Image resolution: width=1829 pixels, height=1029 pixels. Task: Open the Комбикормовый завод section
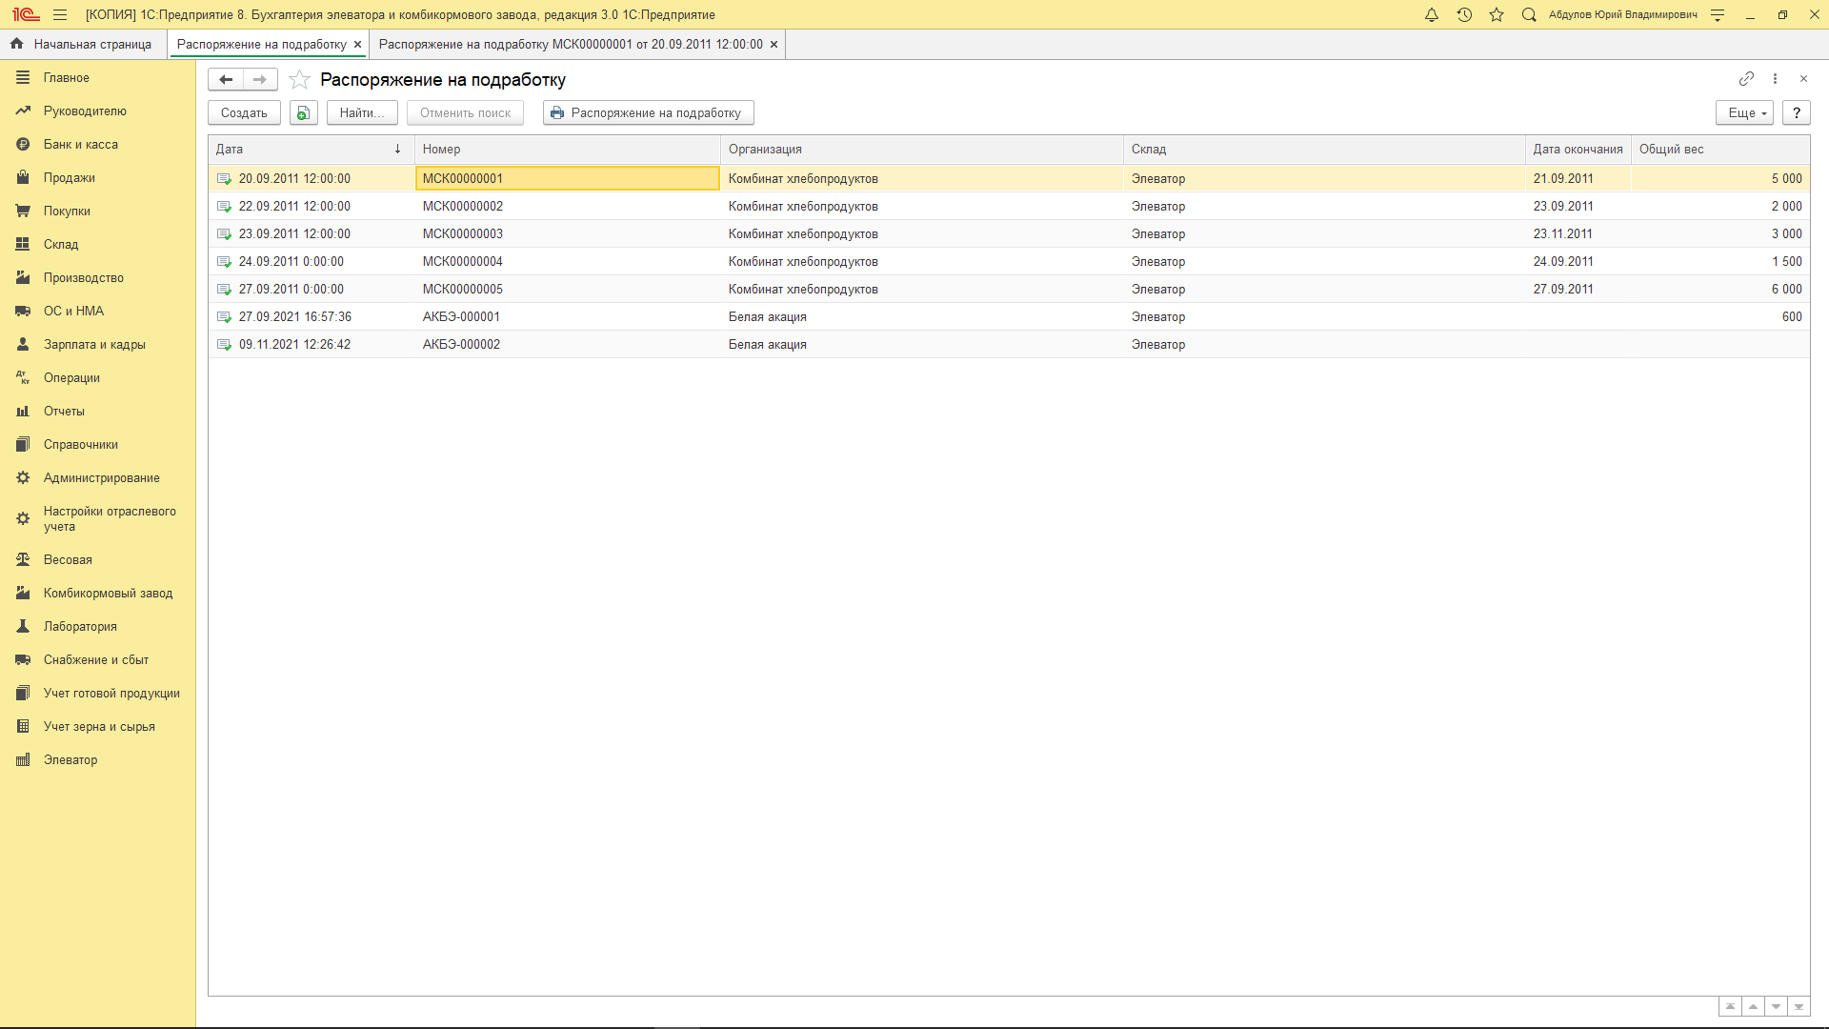97,594
